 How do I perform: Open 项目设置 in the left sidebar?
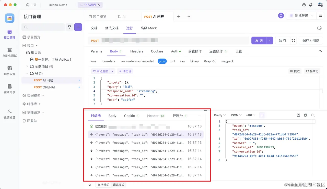coord(9,71)
